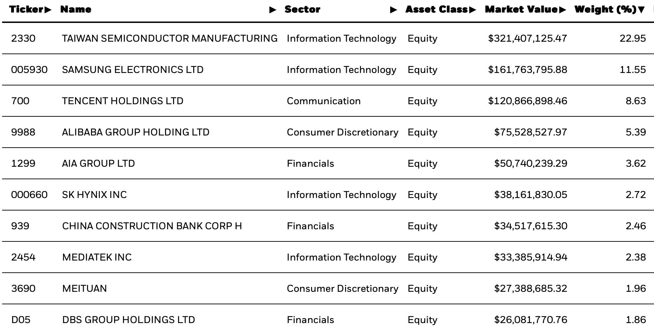Image resolution: width=654 pixels, height=330 pixels.
Task: Select Taiwan Semiconductor Manufacturing row name
Action: click(x=170, y=38)
